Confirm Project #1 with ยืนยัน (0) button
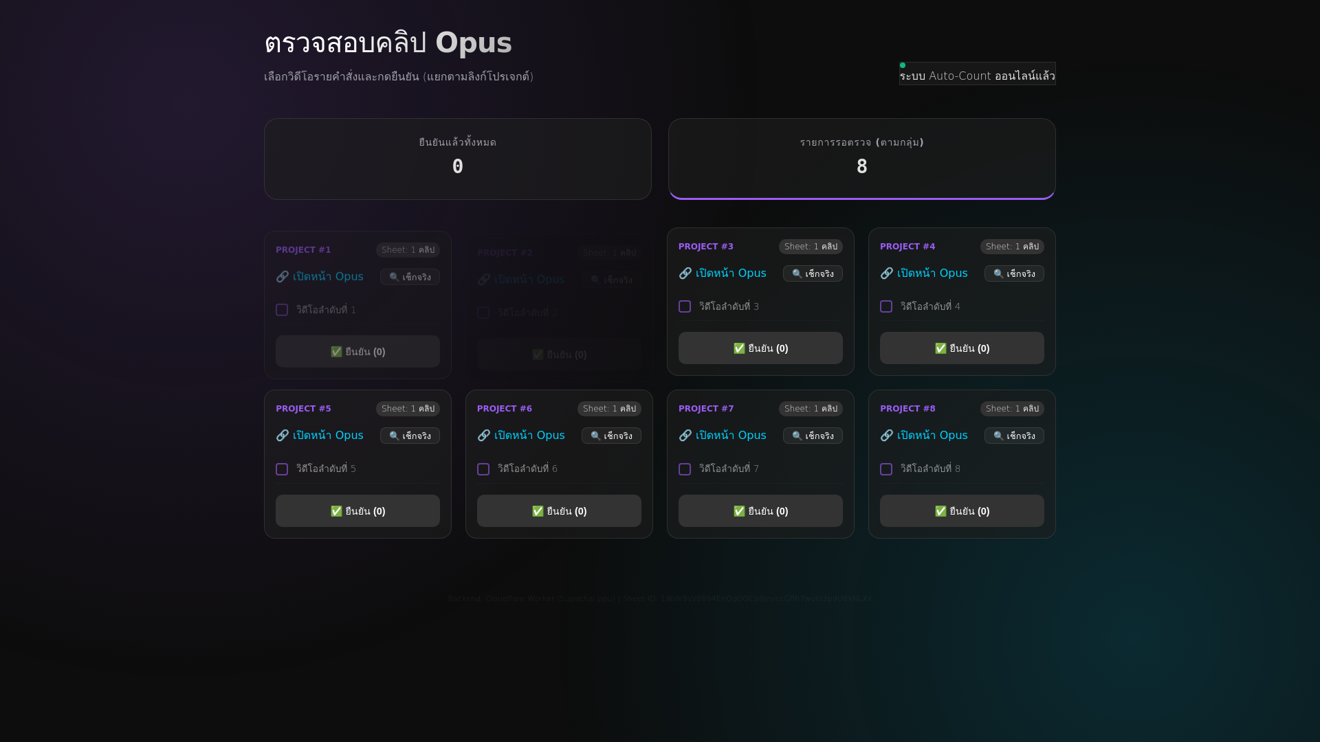Image resolution: width=1320 pixels, height=742 pixels. pyautogui.click(x=357, y=352)
